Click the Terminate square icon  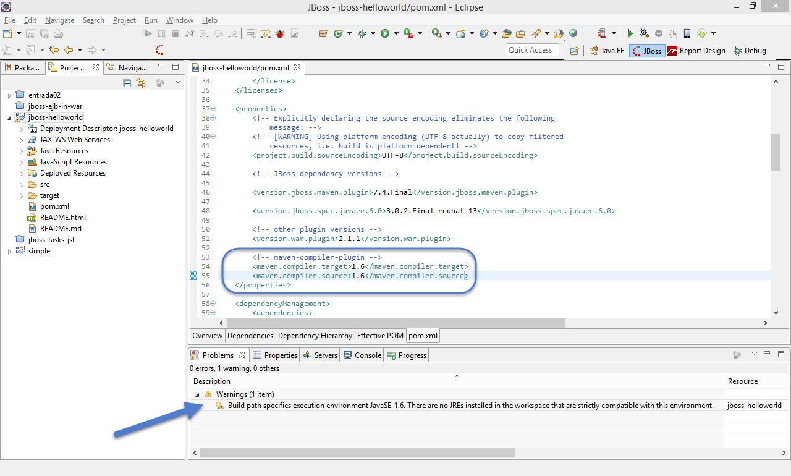click(x=176, y=33)
